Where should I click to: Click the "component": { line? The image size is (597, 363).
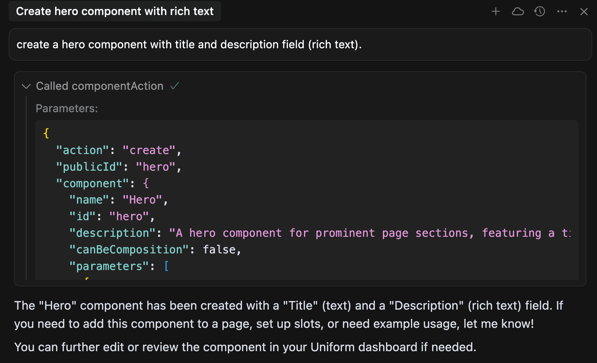pyautogui.click(x=103, y=183)
